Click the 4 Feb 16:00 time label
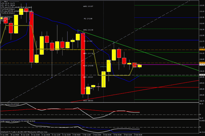This screenshot has width=205, height=136. pyautogui.click(x=128, y=135)
